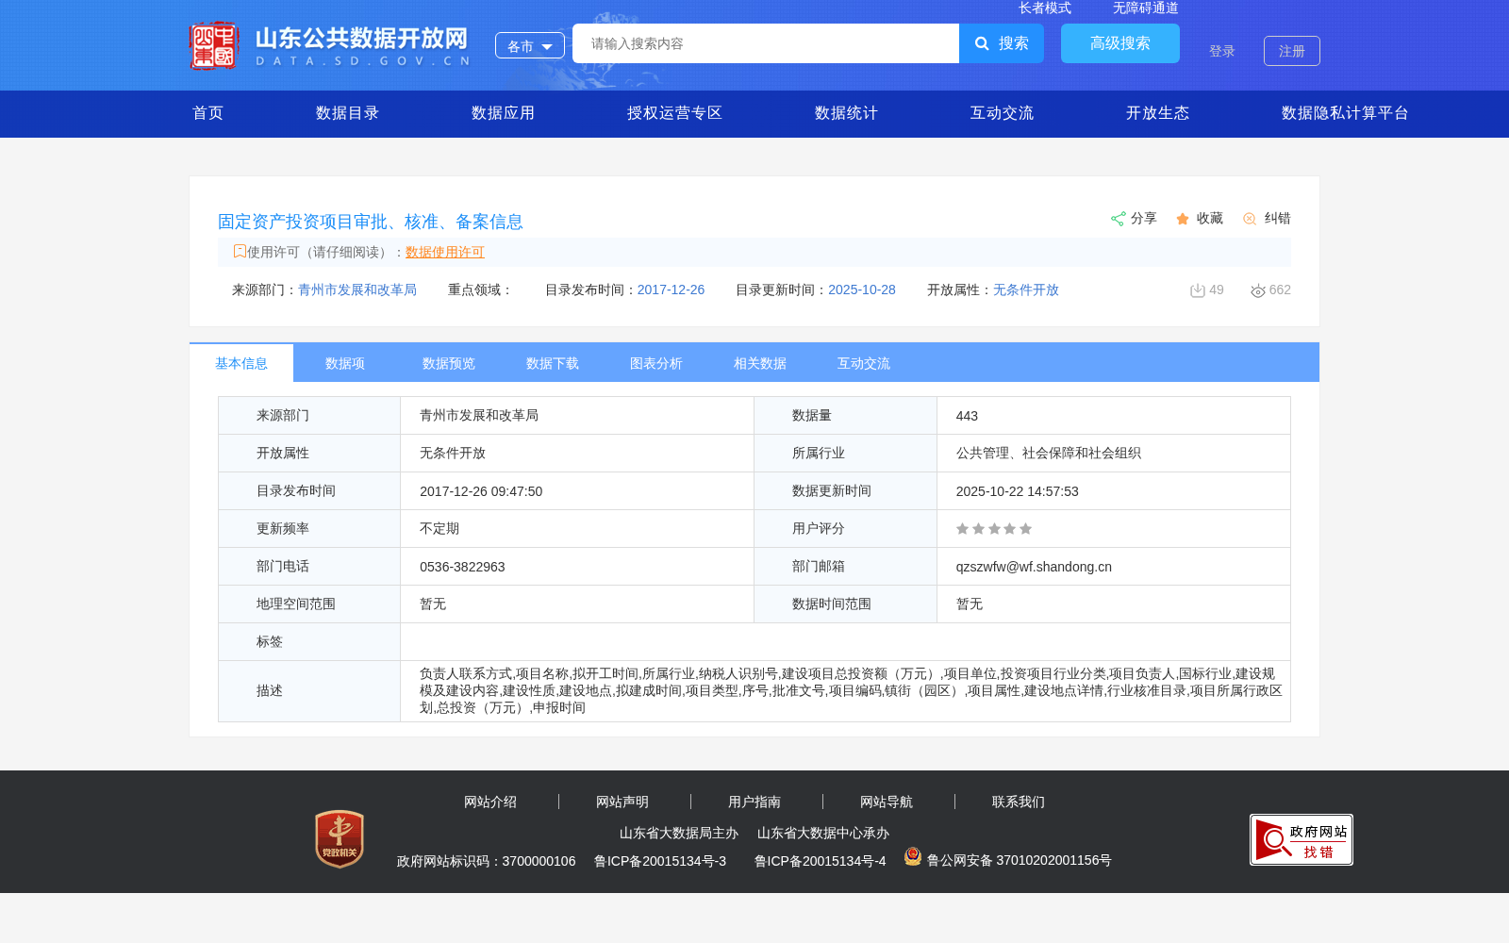The image size is (1509, 943).
Task: Click phone number 0536-3822963
Action: [462, 567]
